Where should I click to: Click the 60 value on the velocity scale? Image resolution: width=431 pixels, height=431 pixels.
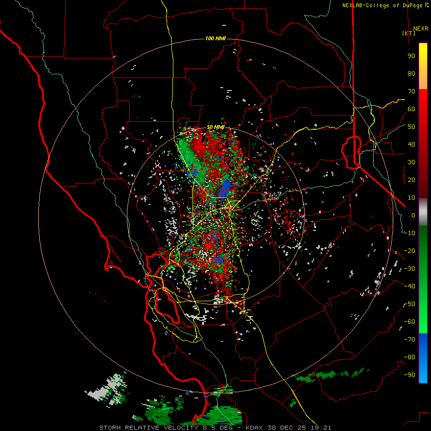(x=411, y=109)
